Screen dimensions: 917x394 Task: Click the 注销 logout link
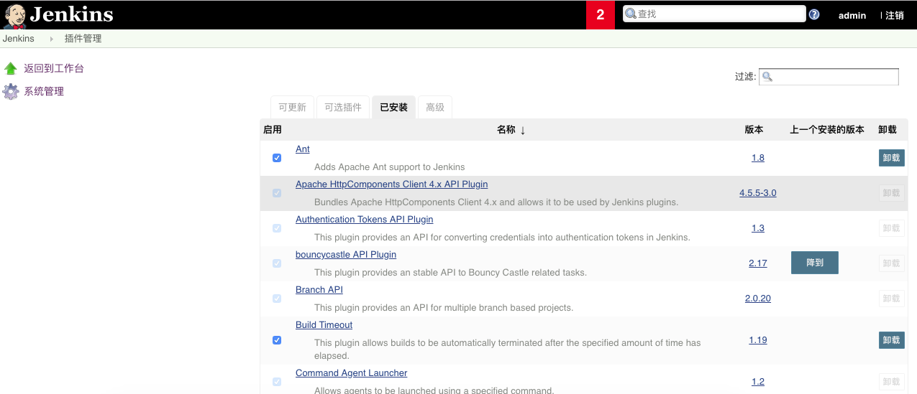[893, 15]
